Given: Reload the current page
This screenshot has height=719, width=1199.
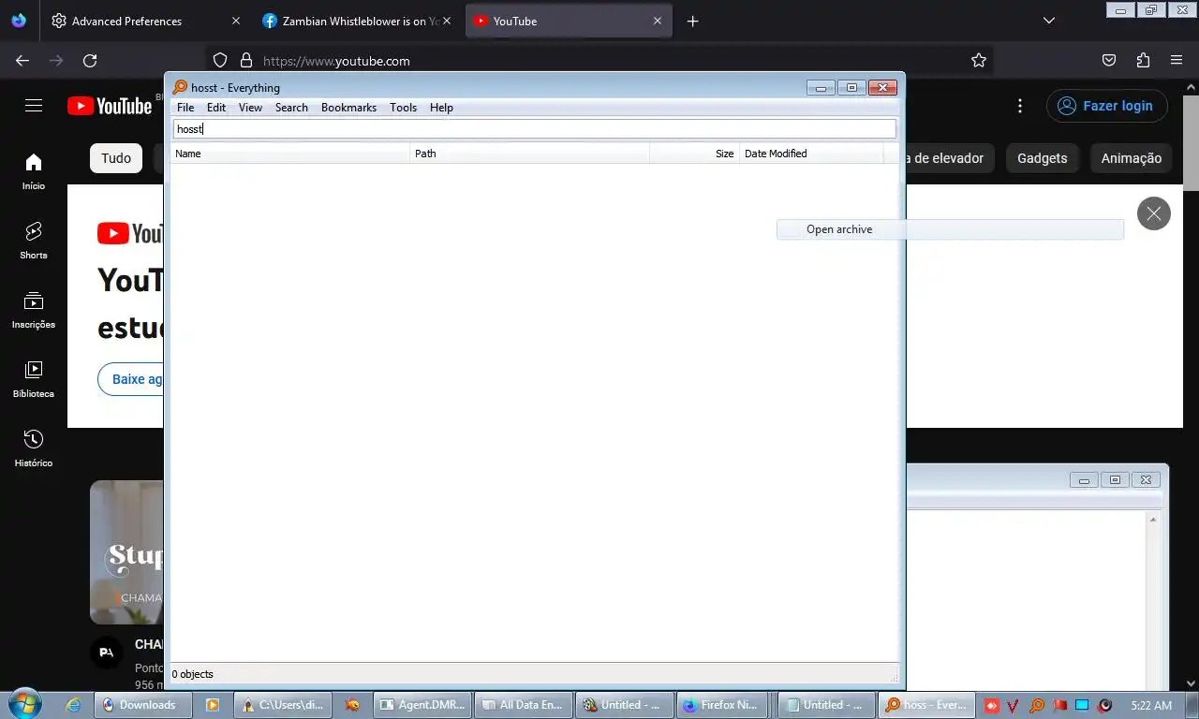Looking at the screenshot, I should pos(90,61).
